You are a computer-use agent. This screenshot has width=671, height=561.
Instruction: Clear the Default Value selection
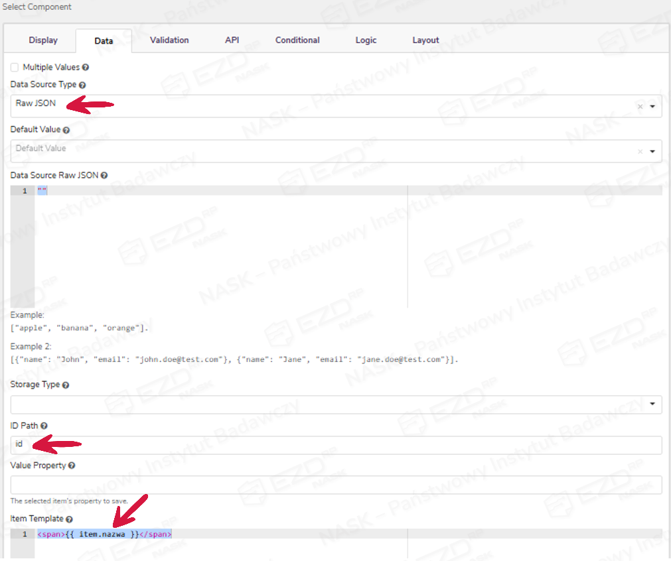point(640,151)
